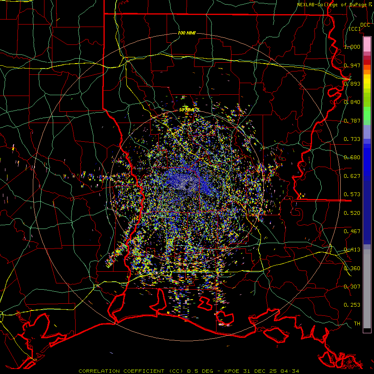Click the 0.467 color scale value
The width and height of the screenshot is (374, 374).
(352, 231)
